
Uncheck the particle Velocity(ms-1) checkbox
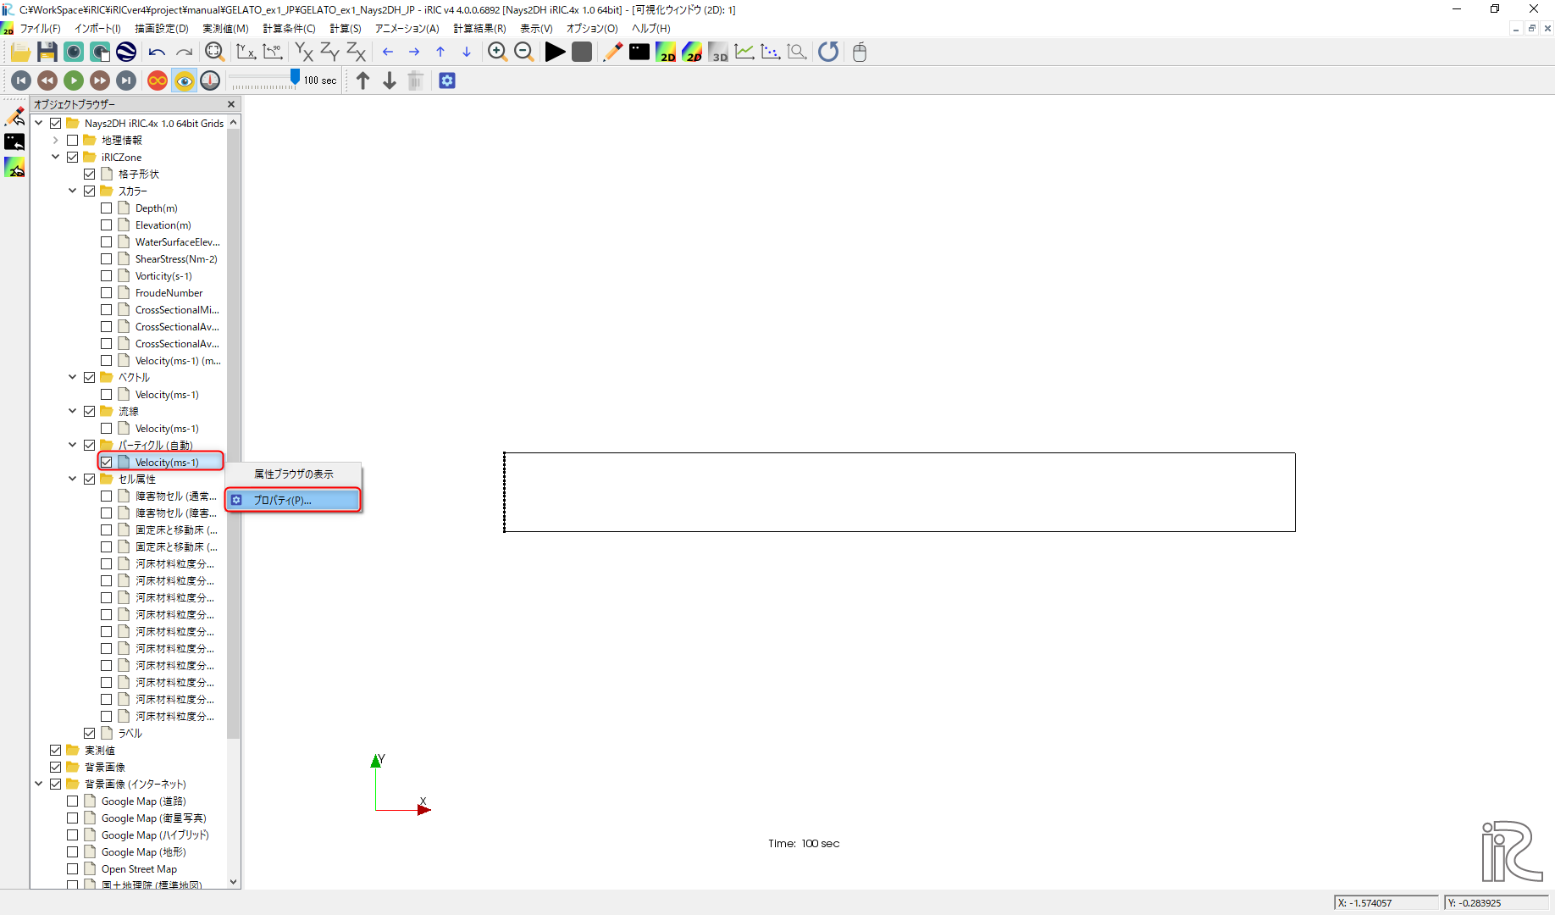coord(107,463)
